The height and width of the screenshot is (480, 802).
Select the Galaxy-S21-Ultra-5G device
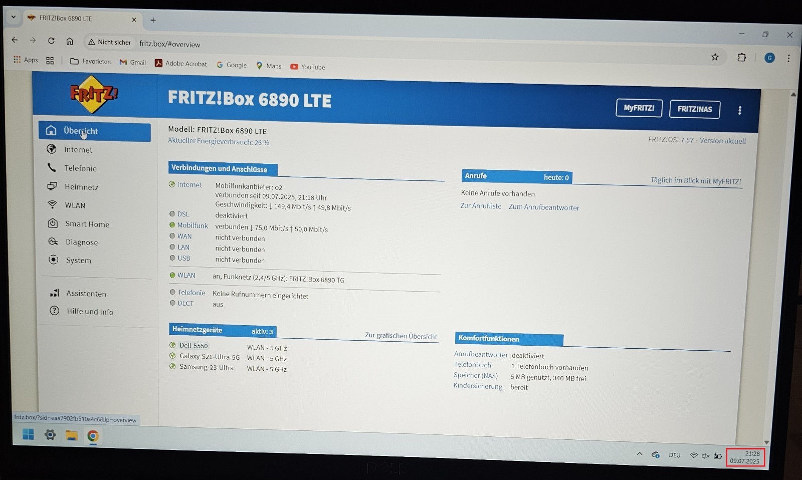tap(210, 357)
